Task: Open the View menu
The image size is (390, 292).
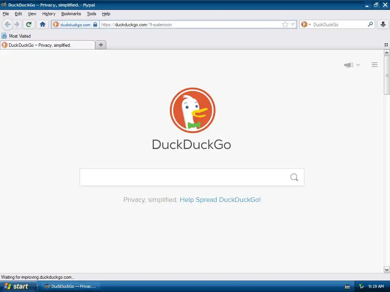Action: click(32, 14)
